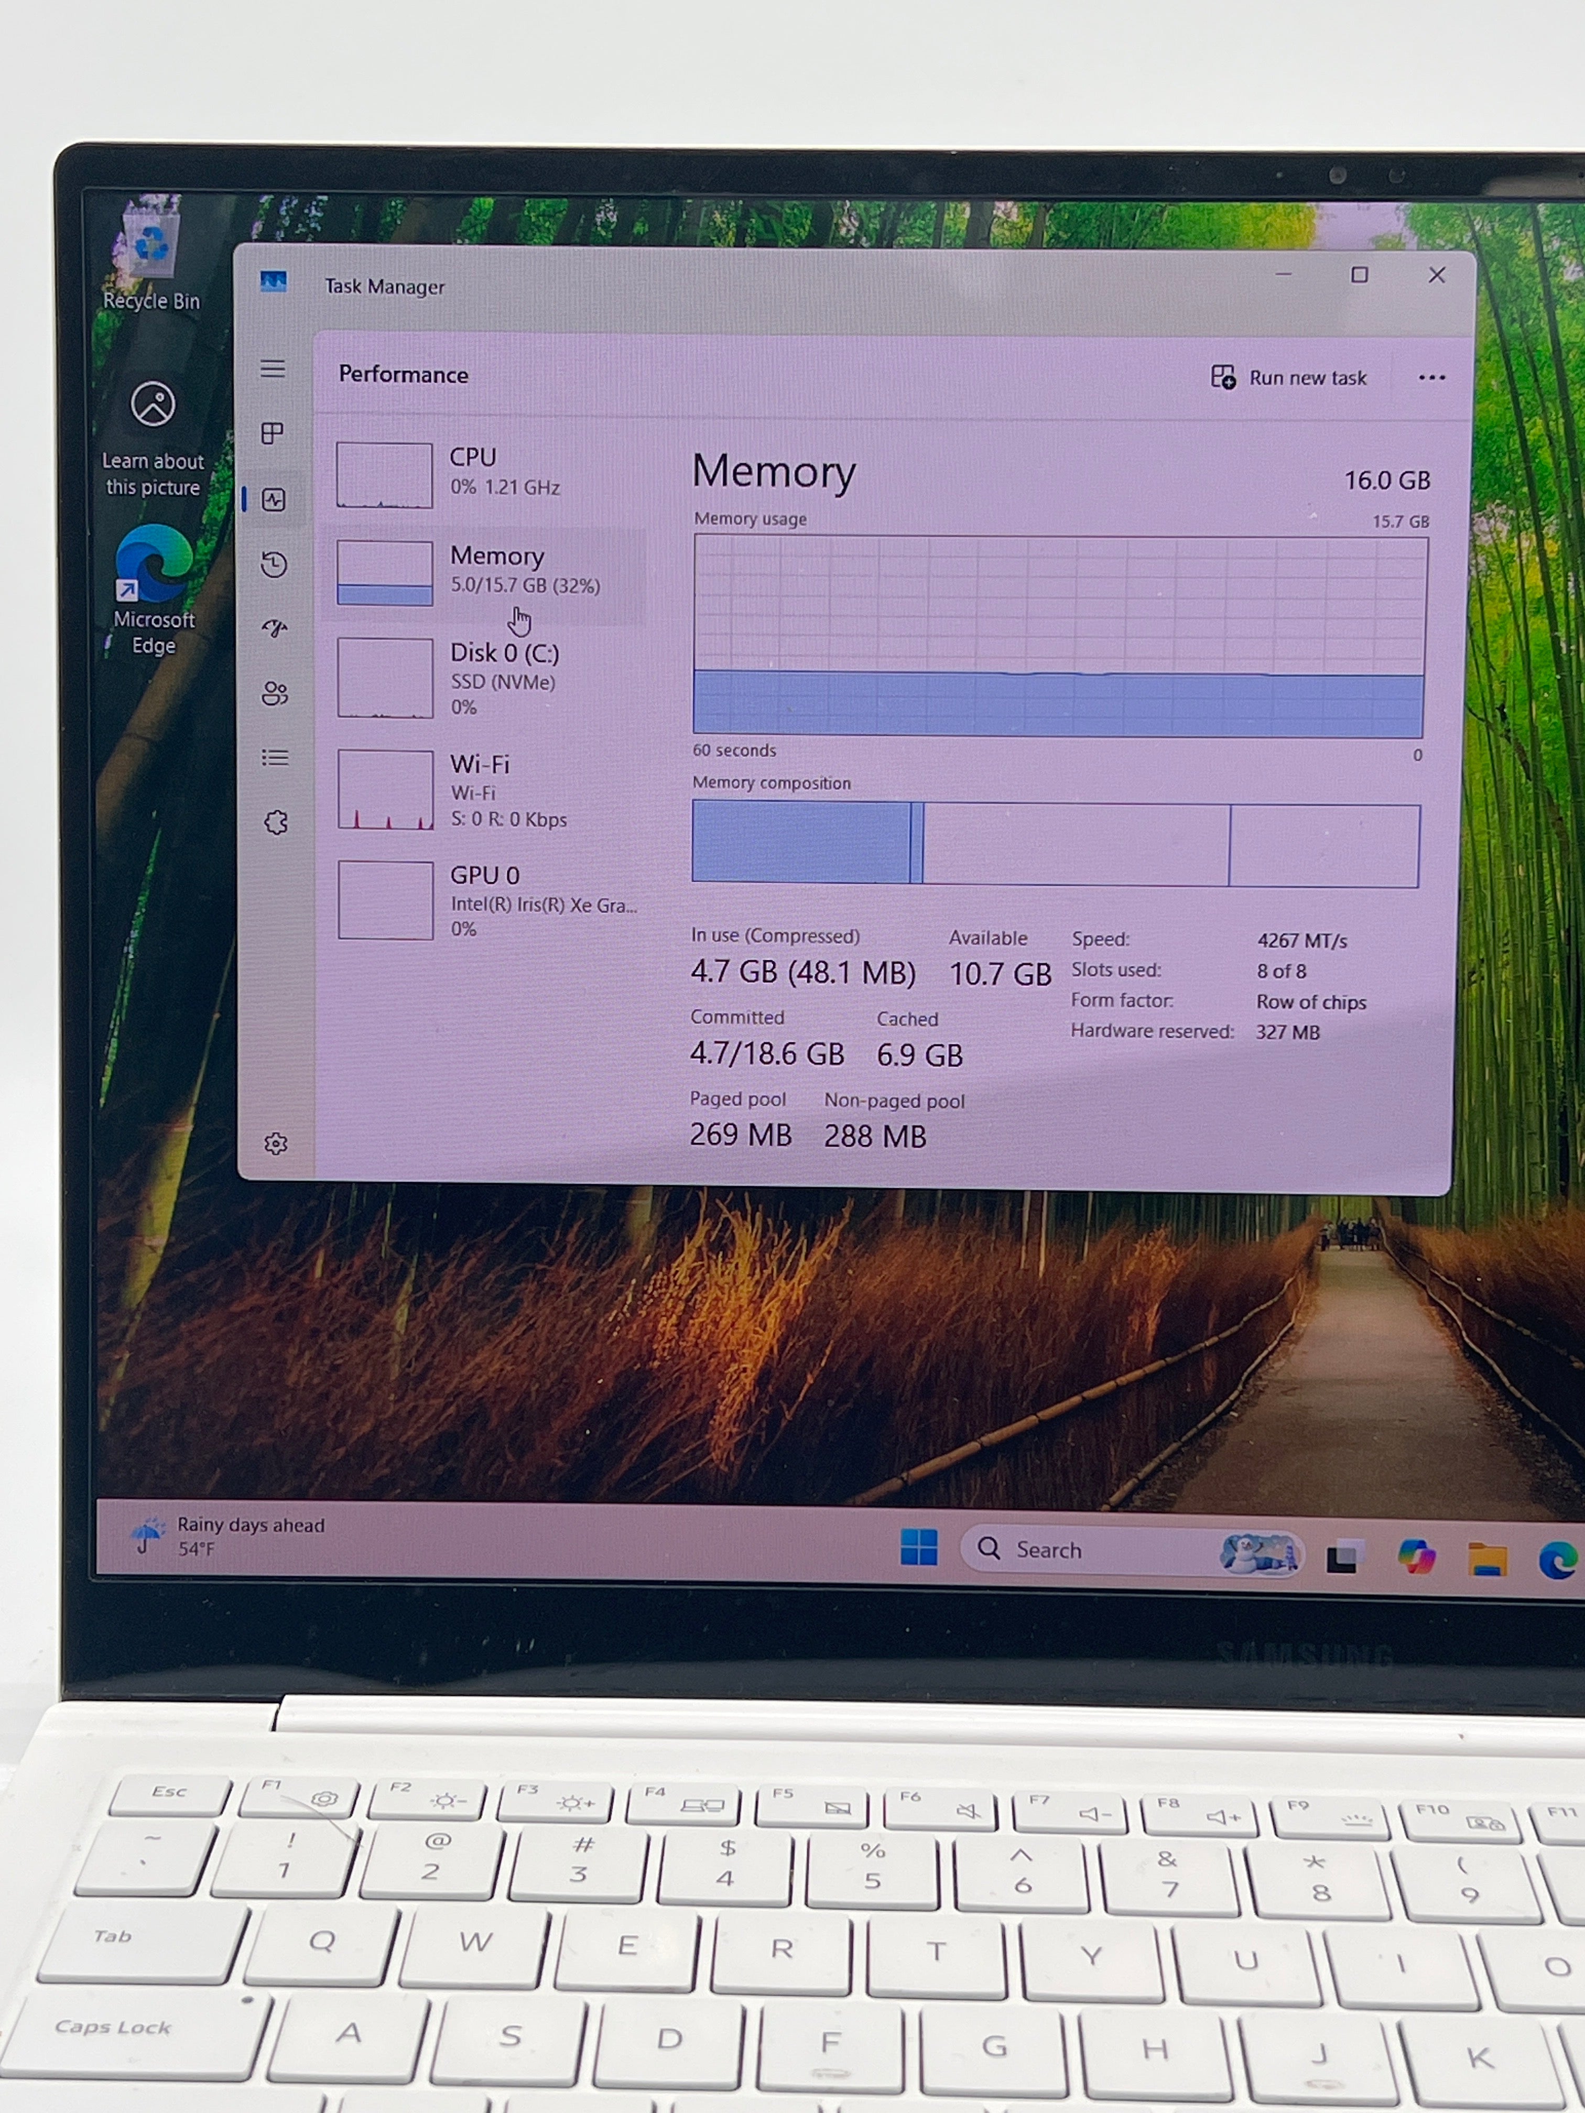Open the Processes page icon in sidebar
The height and width of the screenshot is (2113, 1585).
click(272, 434)
